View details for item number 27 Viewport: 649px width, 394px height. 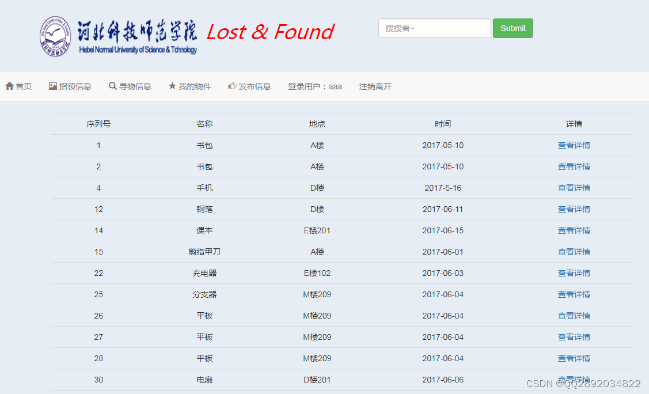(x=574, y=337)
